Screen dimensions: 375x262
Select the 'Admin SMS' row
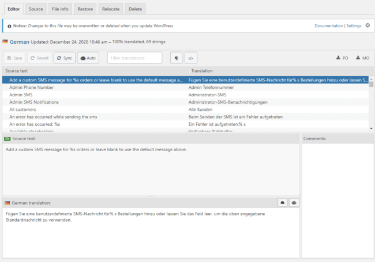[186, 95]
